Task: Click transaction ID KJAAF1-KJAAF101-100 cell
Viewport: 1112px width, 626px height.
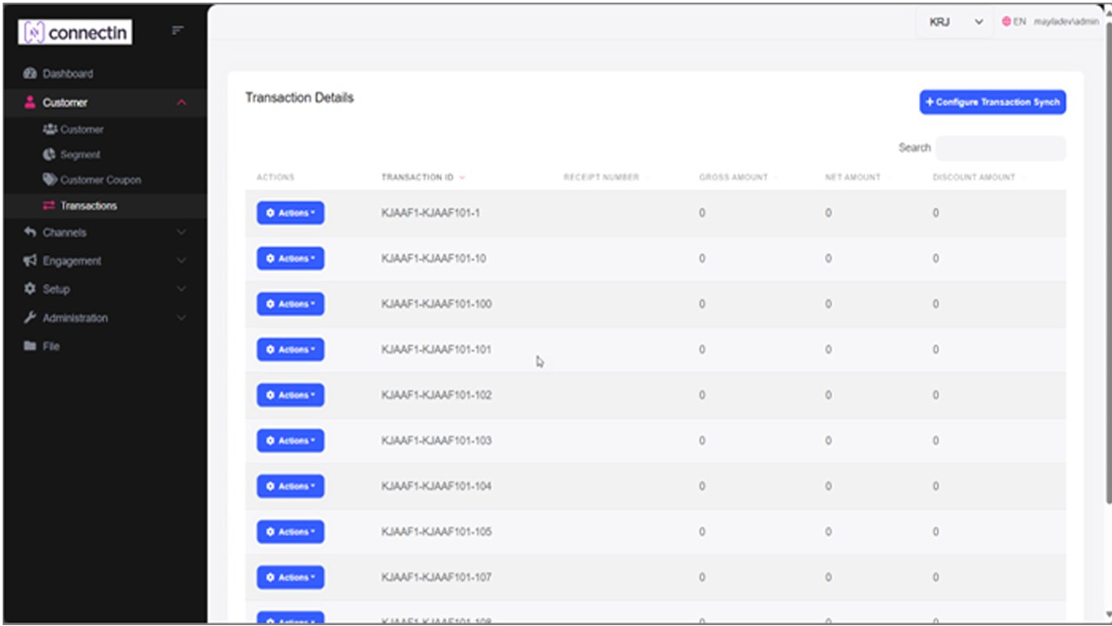Action: pyautogui.click(x=436, y=304)
